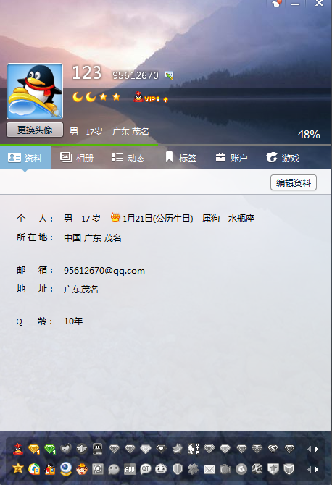Click the penguin avatar thumbnail
The image size is (332, 485).
(35, 91)
